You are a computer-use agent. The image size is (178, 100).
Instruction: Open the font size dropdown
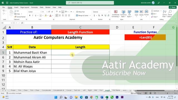[x=47, y=12]
